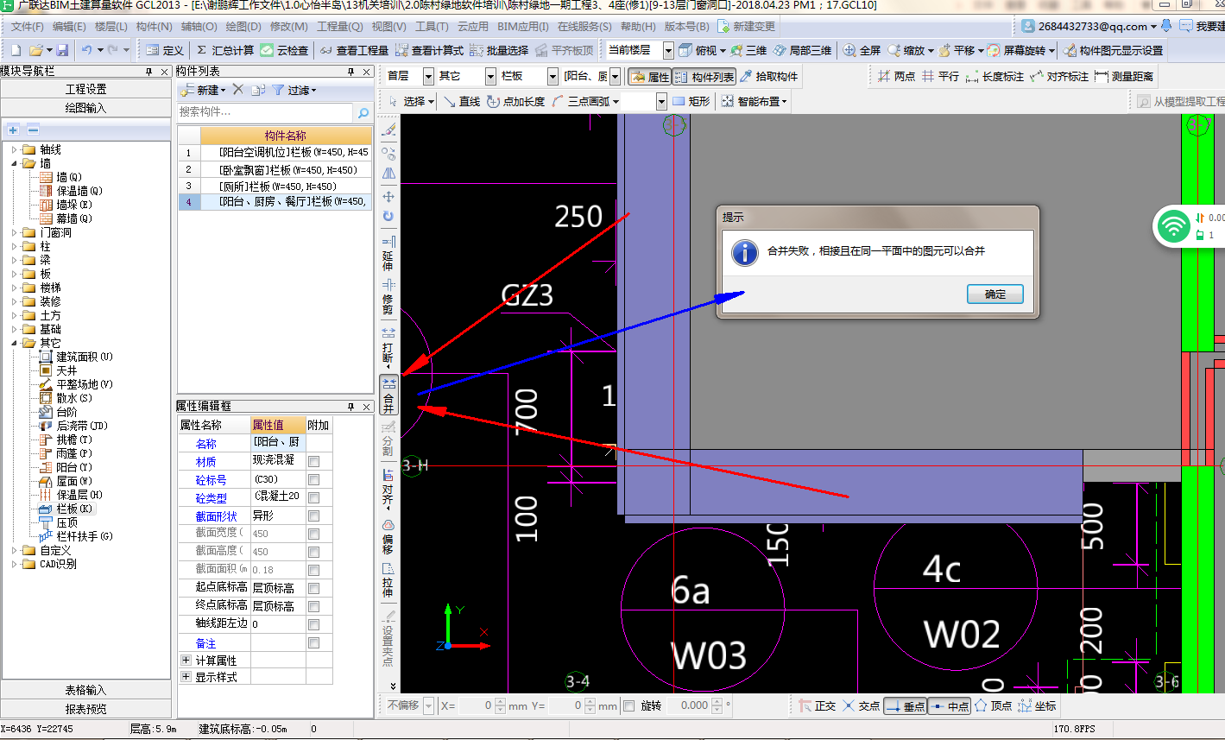Image resolution: width=1225 pixels, height=740 pixels.
Task: Click the new file icon in toolbar
Action: (16, 50)
